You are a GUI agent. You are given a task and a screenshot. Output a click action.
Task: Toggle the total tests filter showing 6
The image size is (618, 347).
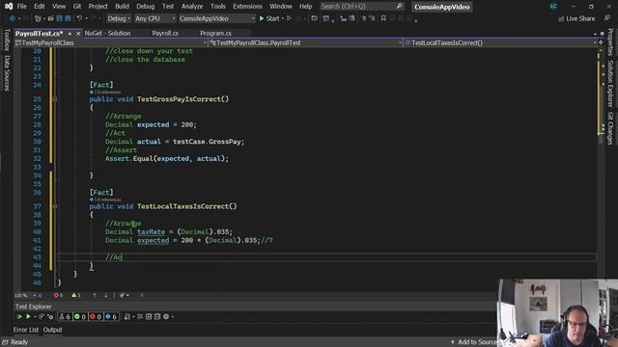pos(65,316)
